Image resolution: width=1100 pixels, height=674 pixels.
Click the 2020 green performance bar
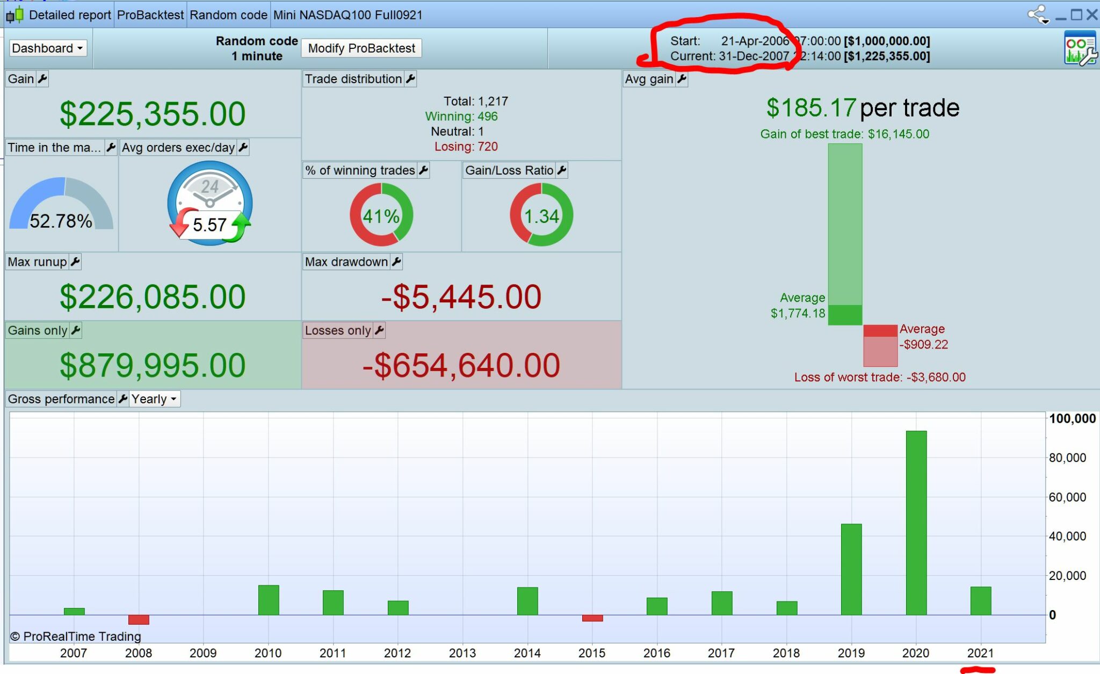916,522
